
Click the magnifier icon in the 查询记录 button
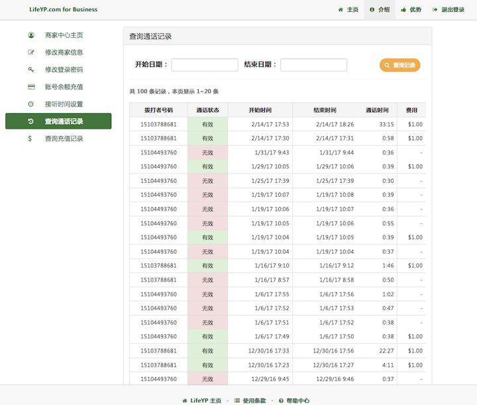pos(387,65)
